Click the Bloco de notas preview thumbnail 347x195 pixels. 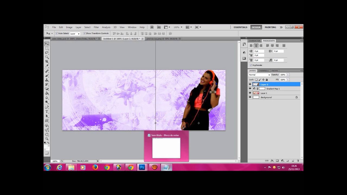coord(166,148)
